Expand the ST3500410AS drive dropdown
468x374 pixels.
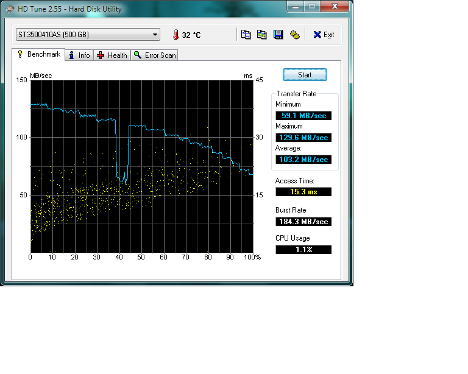[x=155, y=35]
